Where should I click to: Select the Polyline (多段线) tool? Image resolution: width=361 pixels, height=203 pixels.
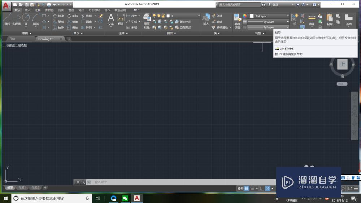click(16, 19)
